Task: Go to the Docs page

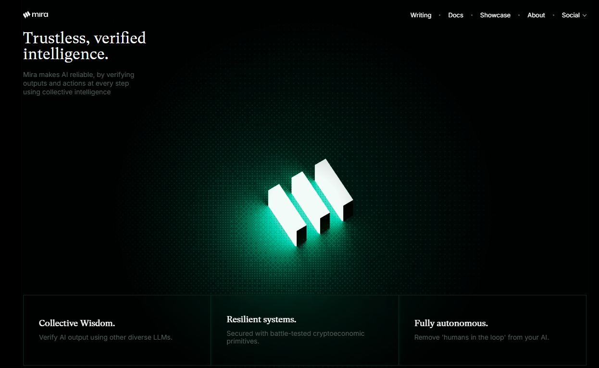Action: (x=456, y=15)
